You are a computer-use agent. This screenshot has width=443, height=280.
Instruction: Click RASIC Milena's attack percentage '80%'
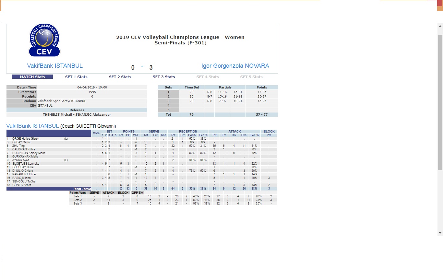click(255, 178)
